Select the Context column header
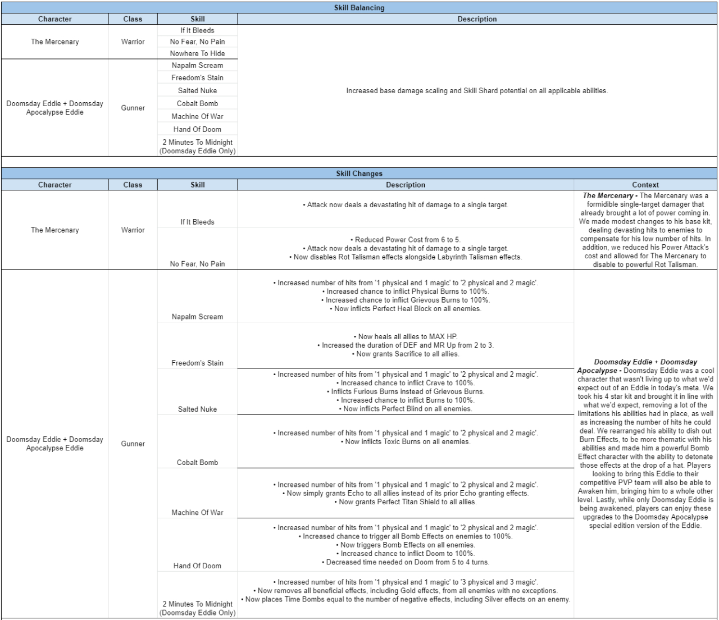Image resolution: width=719 pixels, height=620 pixels. coord(645,185)
